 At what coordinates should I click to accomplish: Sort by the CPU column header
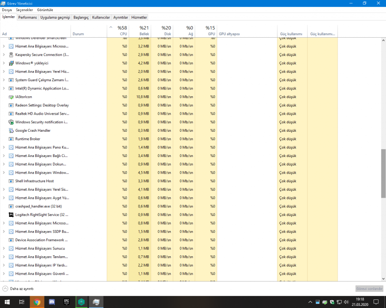(118, 31)
